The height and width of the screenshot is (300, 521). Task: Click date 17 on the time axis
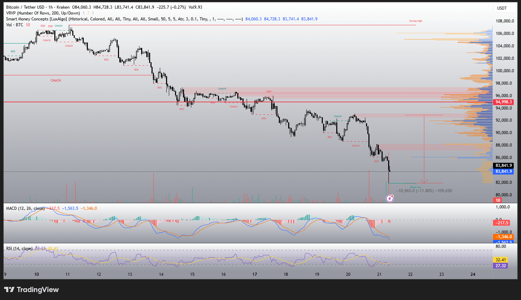[x=255, y=274]
